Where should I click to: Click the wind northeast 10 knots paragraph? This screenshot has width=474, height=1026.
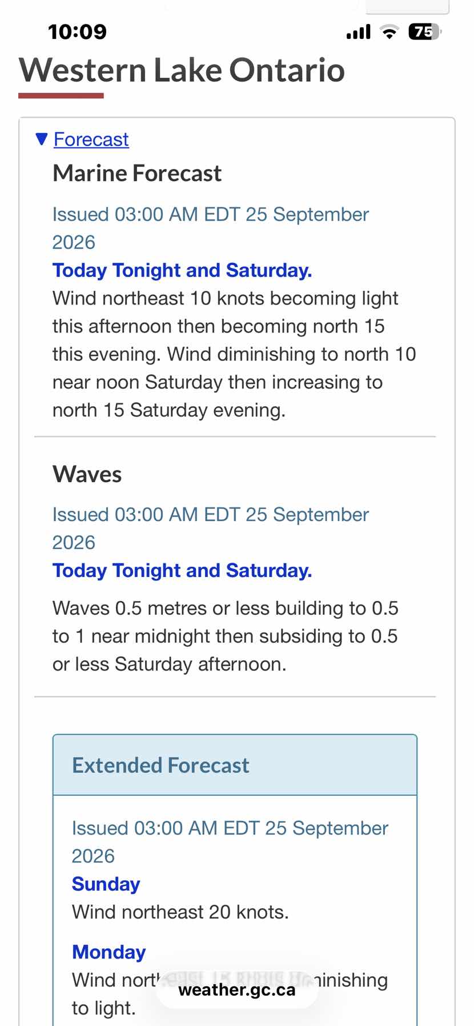[234, 354]
